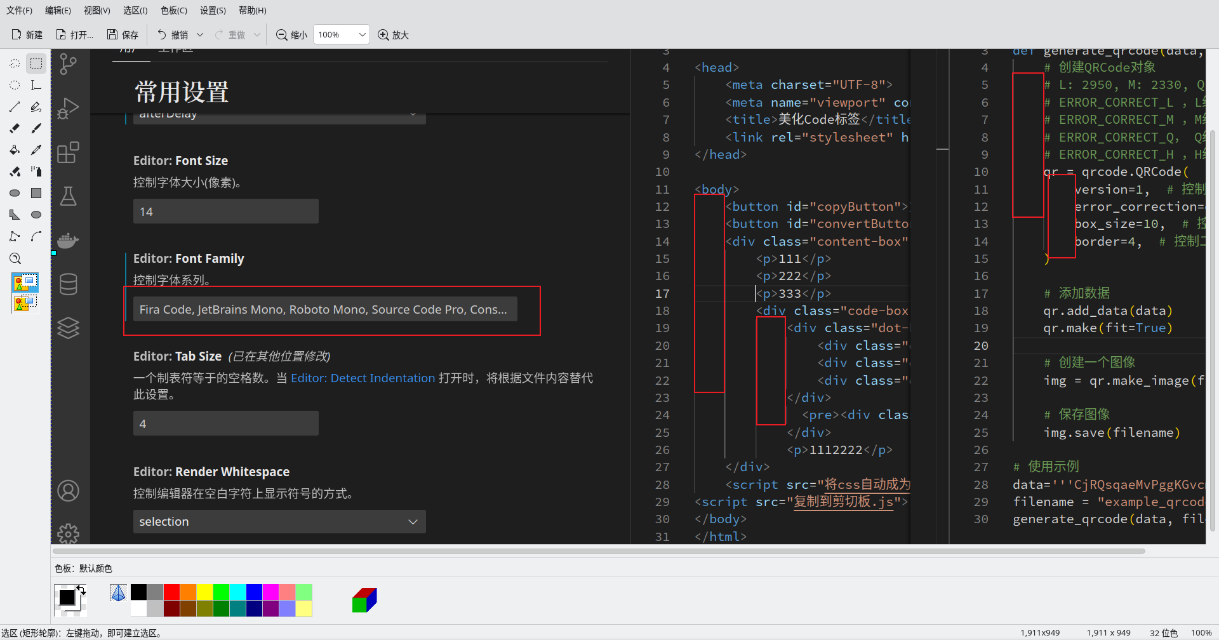Pick the white palette swatch
Screen dimensions: 1219x640
pyautogui.click(x=138, y=609)
